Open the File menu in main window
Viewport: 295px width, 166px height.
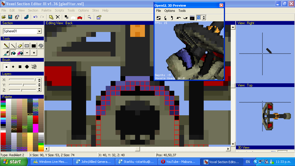pos(4,10)
